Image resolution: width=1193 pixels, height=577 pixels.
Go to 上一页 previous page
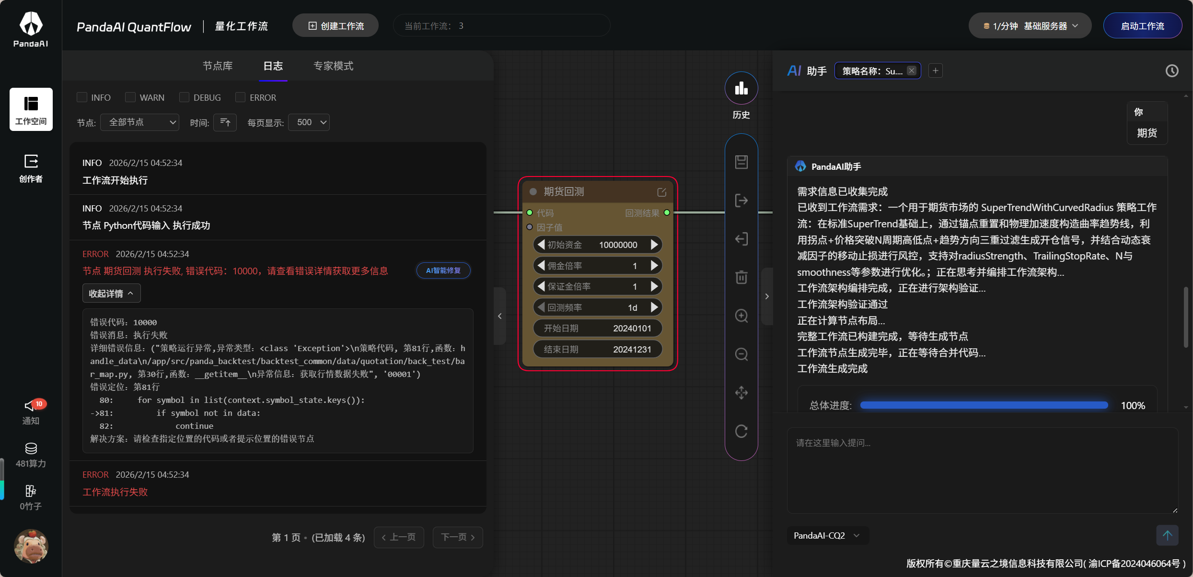click(399, 537)
